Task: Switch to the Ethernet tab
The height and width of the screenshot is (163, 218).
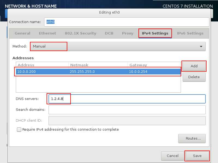Action: pyautogui.click(x=47, y=33)
